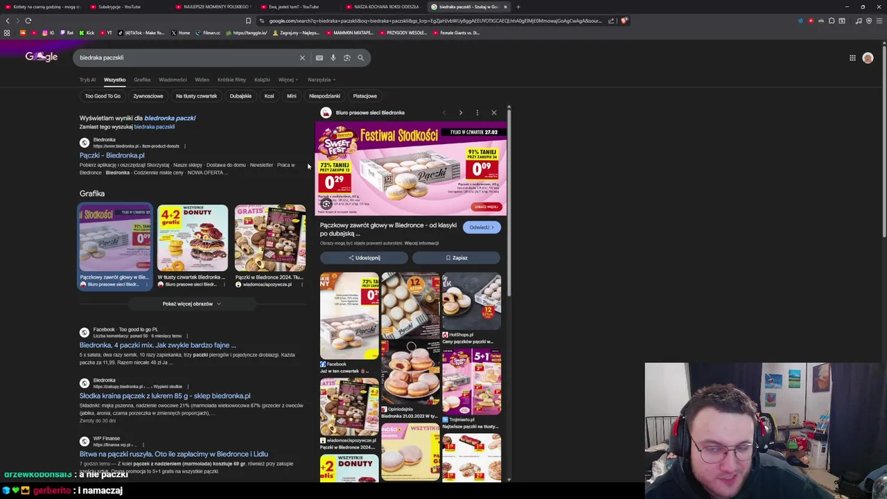Switch to the Wideo tab
This screenshot has height=499, width=887.
[202, 80]
